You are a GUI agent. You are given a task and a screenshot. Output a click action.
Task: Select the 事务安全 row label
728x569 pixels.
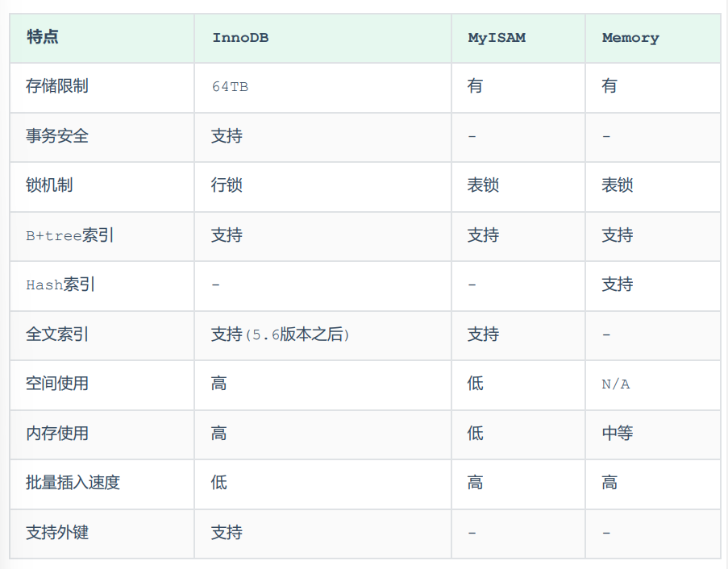click(56, 136)
